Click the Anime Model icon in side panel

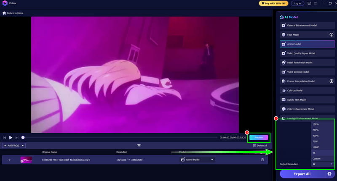pyautogui.click(x=284, y=44)
